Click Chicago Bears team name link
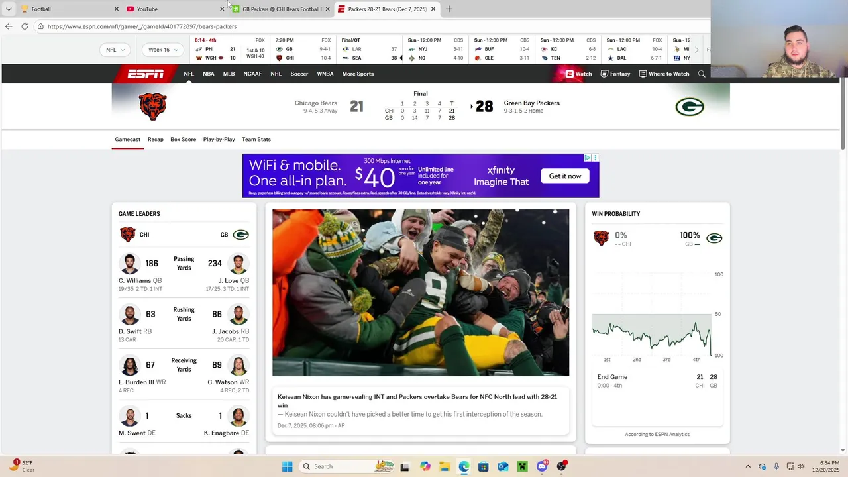This screenshot has height=477, width=848. [316, 103]
